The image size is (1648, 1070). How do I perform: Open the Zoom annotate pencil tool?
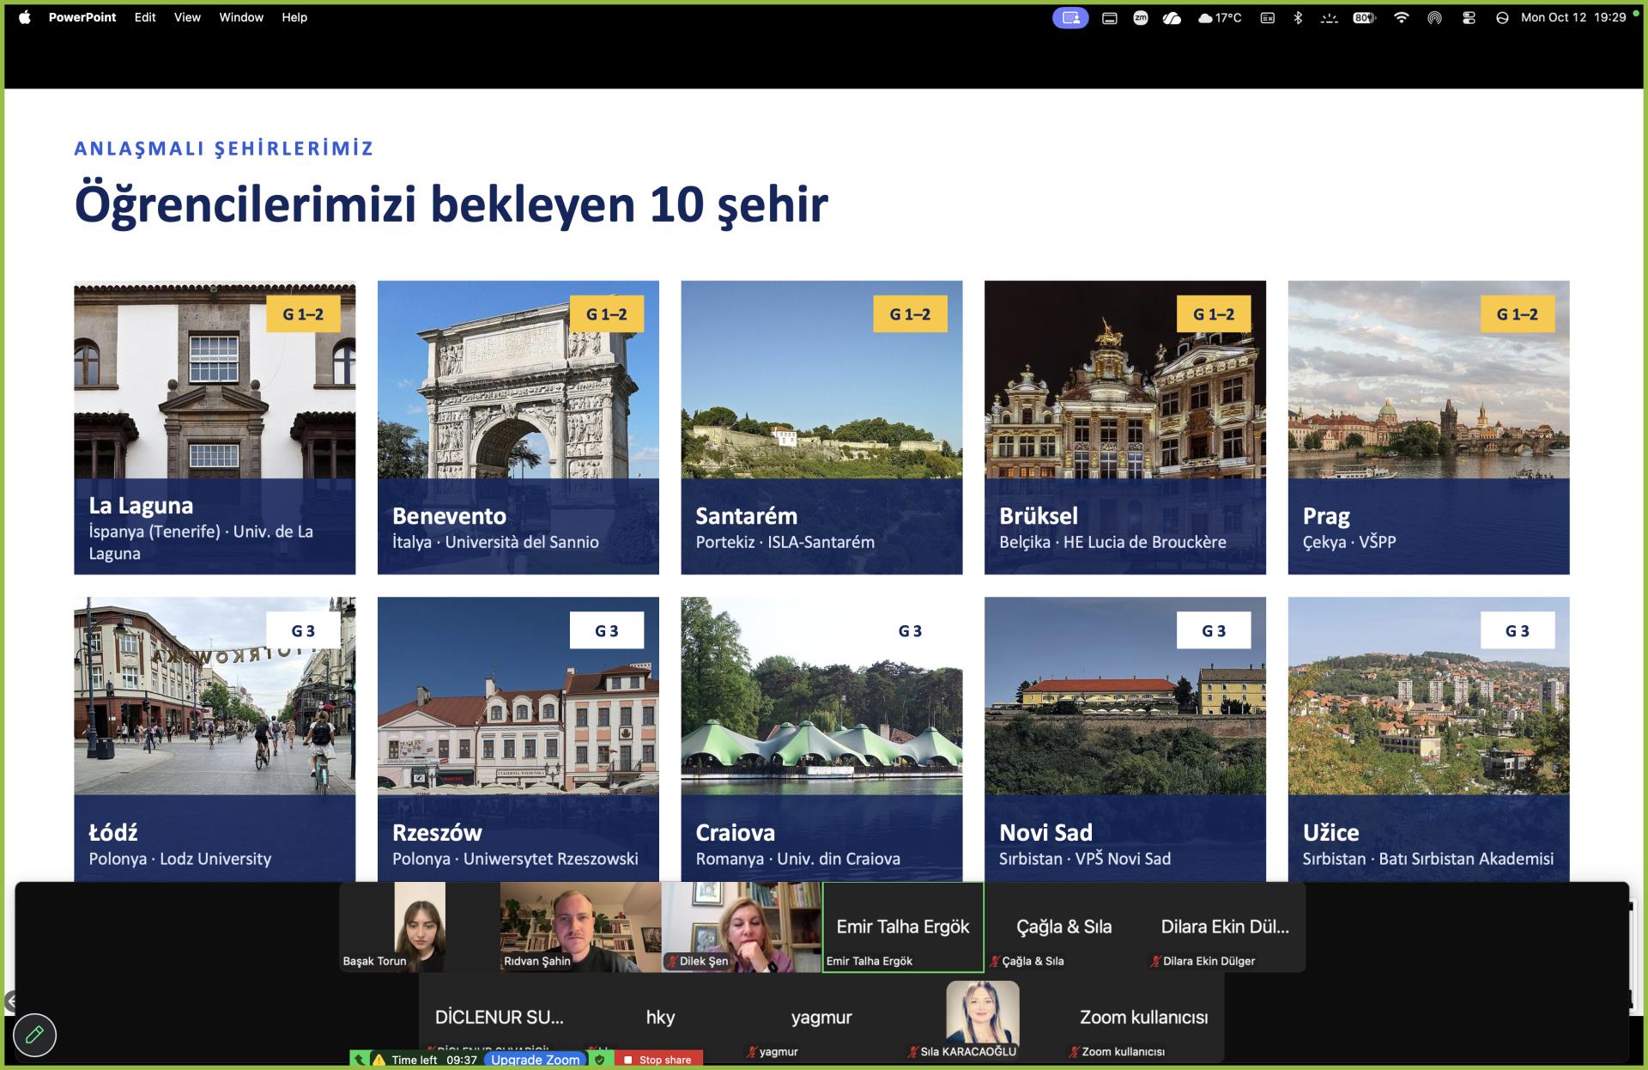pyautogui.click(x=34, y=1035)
